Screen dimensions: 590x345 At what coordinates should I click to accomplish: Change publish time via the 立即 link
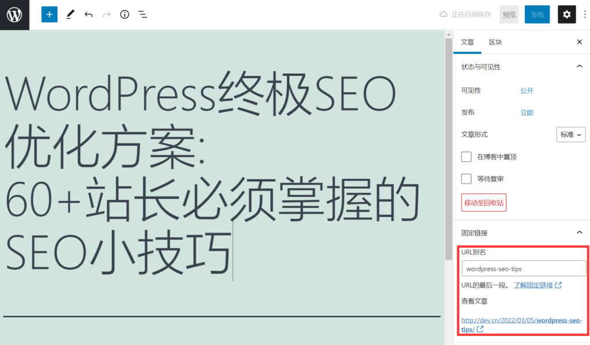(527, 112)
